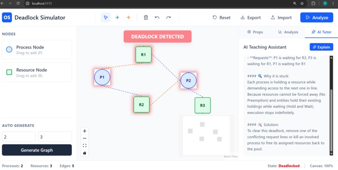Open the browser extensions puzzle icon

pos(313,3)
